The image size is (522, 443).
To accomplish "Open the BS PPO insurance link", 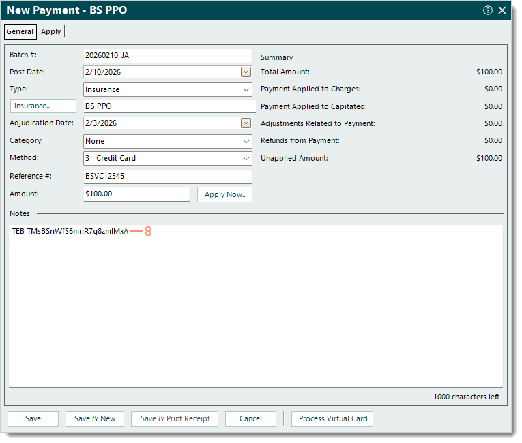I will coord(99,107).
